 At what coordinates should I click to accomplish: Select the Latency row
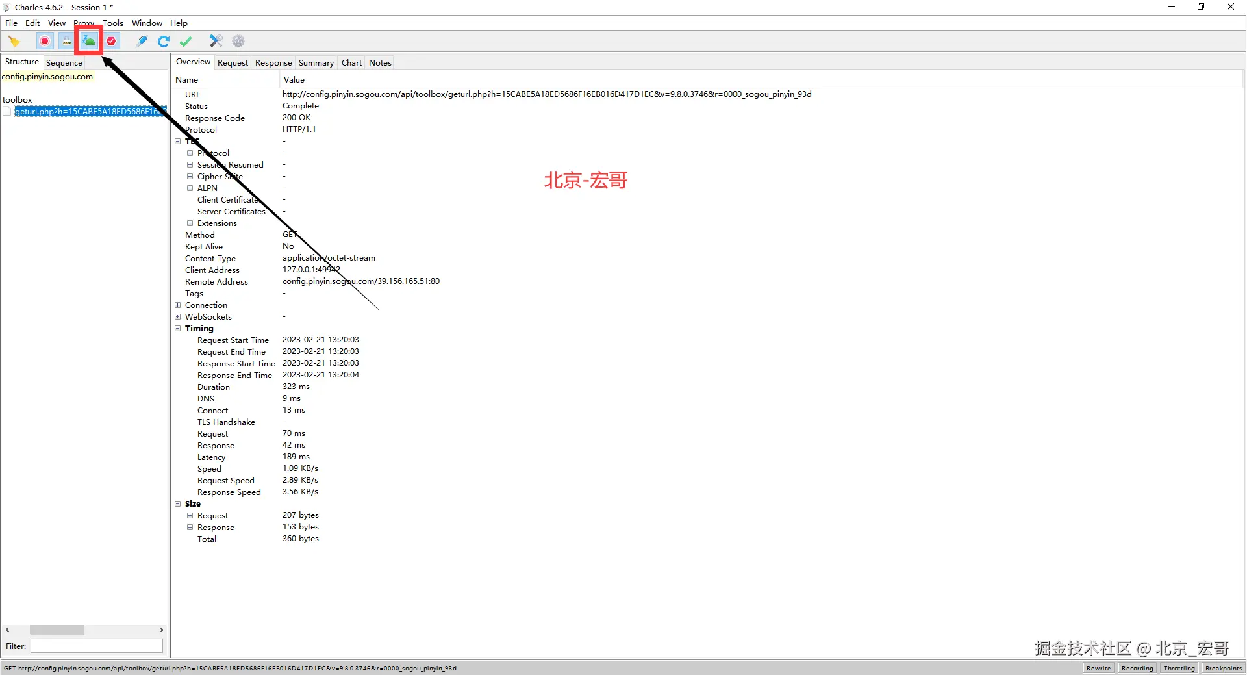coord(708,457)
